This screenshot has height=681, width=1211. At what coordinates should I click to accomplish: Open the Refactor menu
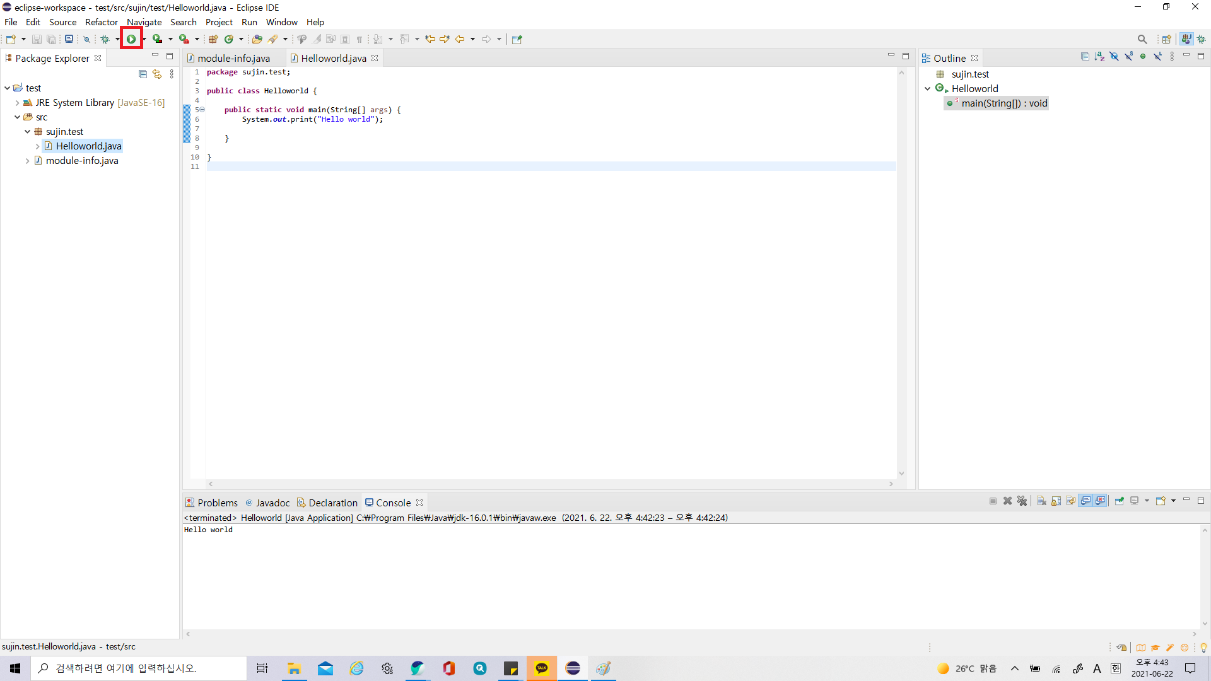pos(101,22)
